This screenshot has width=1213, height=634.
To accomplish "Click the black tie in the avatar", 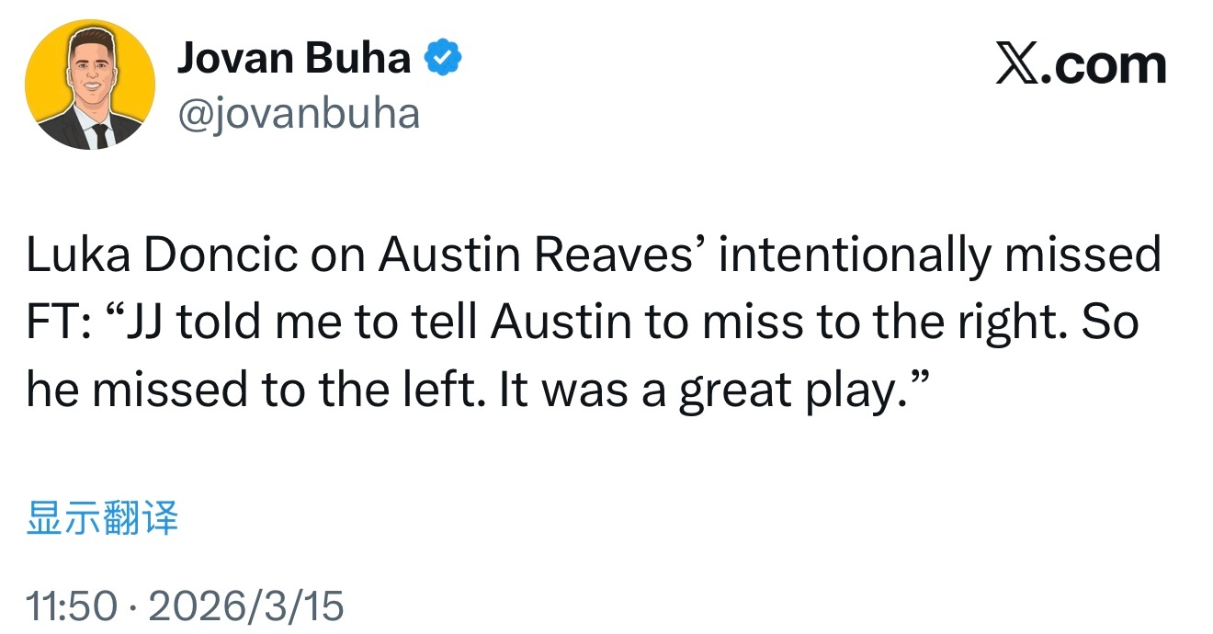I will pos(100,135).
